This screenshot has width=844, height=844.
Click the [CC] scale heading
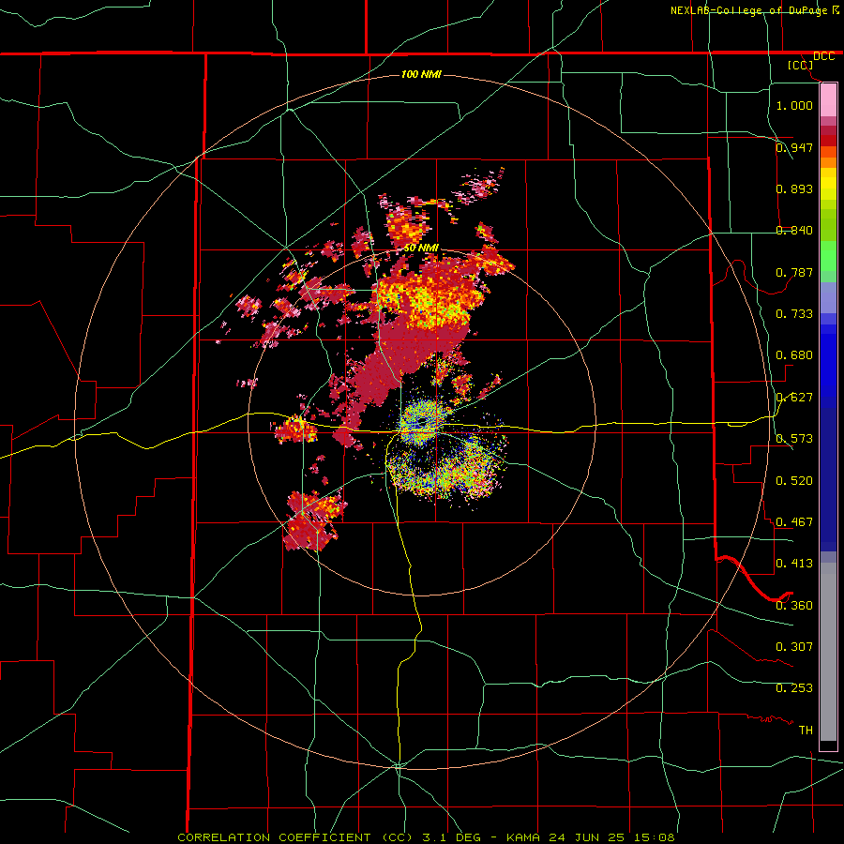point(800,65)
